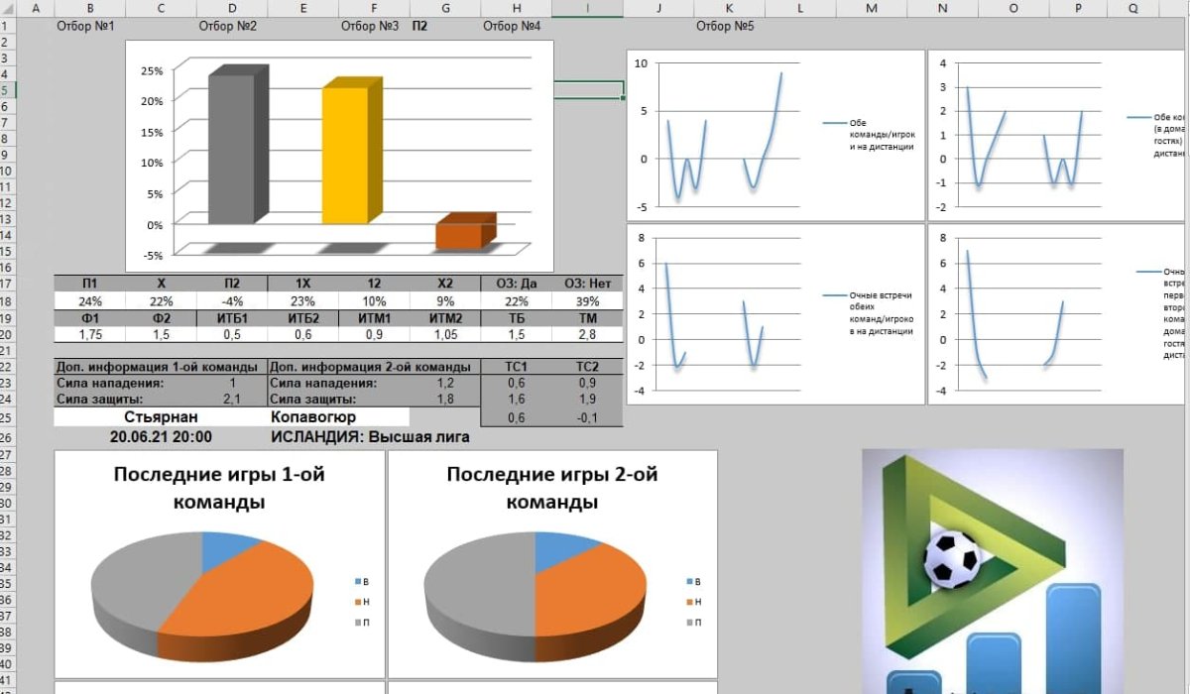
Task: Select column K header
Action: [x=730, y=9]
